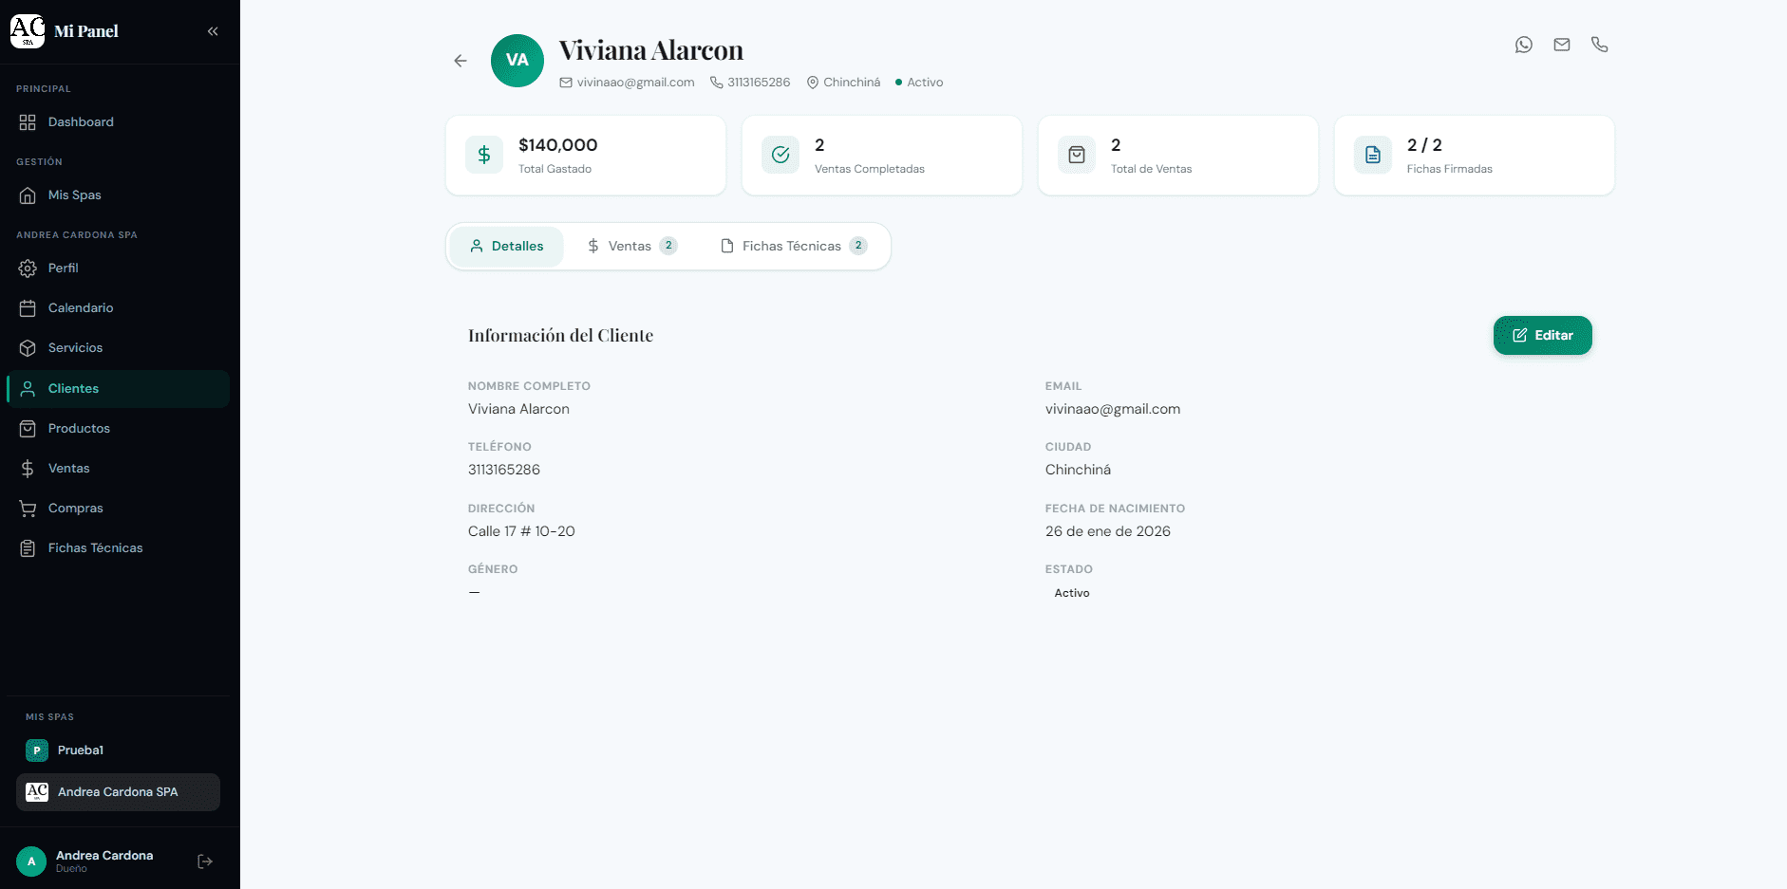Go back using the back arrow
Image resolution: width=1787 pixels, height=889 pixels.
tap(460, 60)
